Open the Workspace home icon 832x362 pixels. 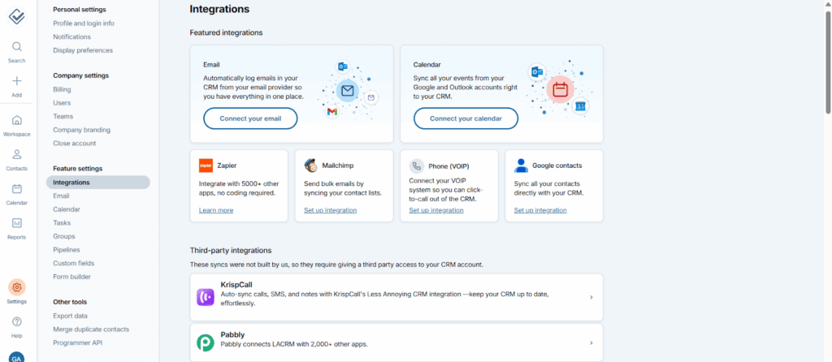(17, 120)
